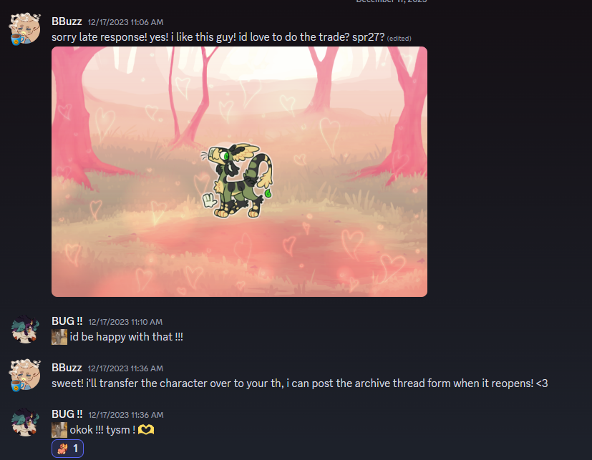Click BUG !! avatar beside "okok !!! tysm" message
592x460 pixels.
[x=25, y=422]
